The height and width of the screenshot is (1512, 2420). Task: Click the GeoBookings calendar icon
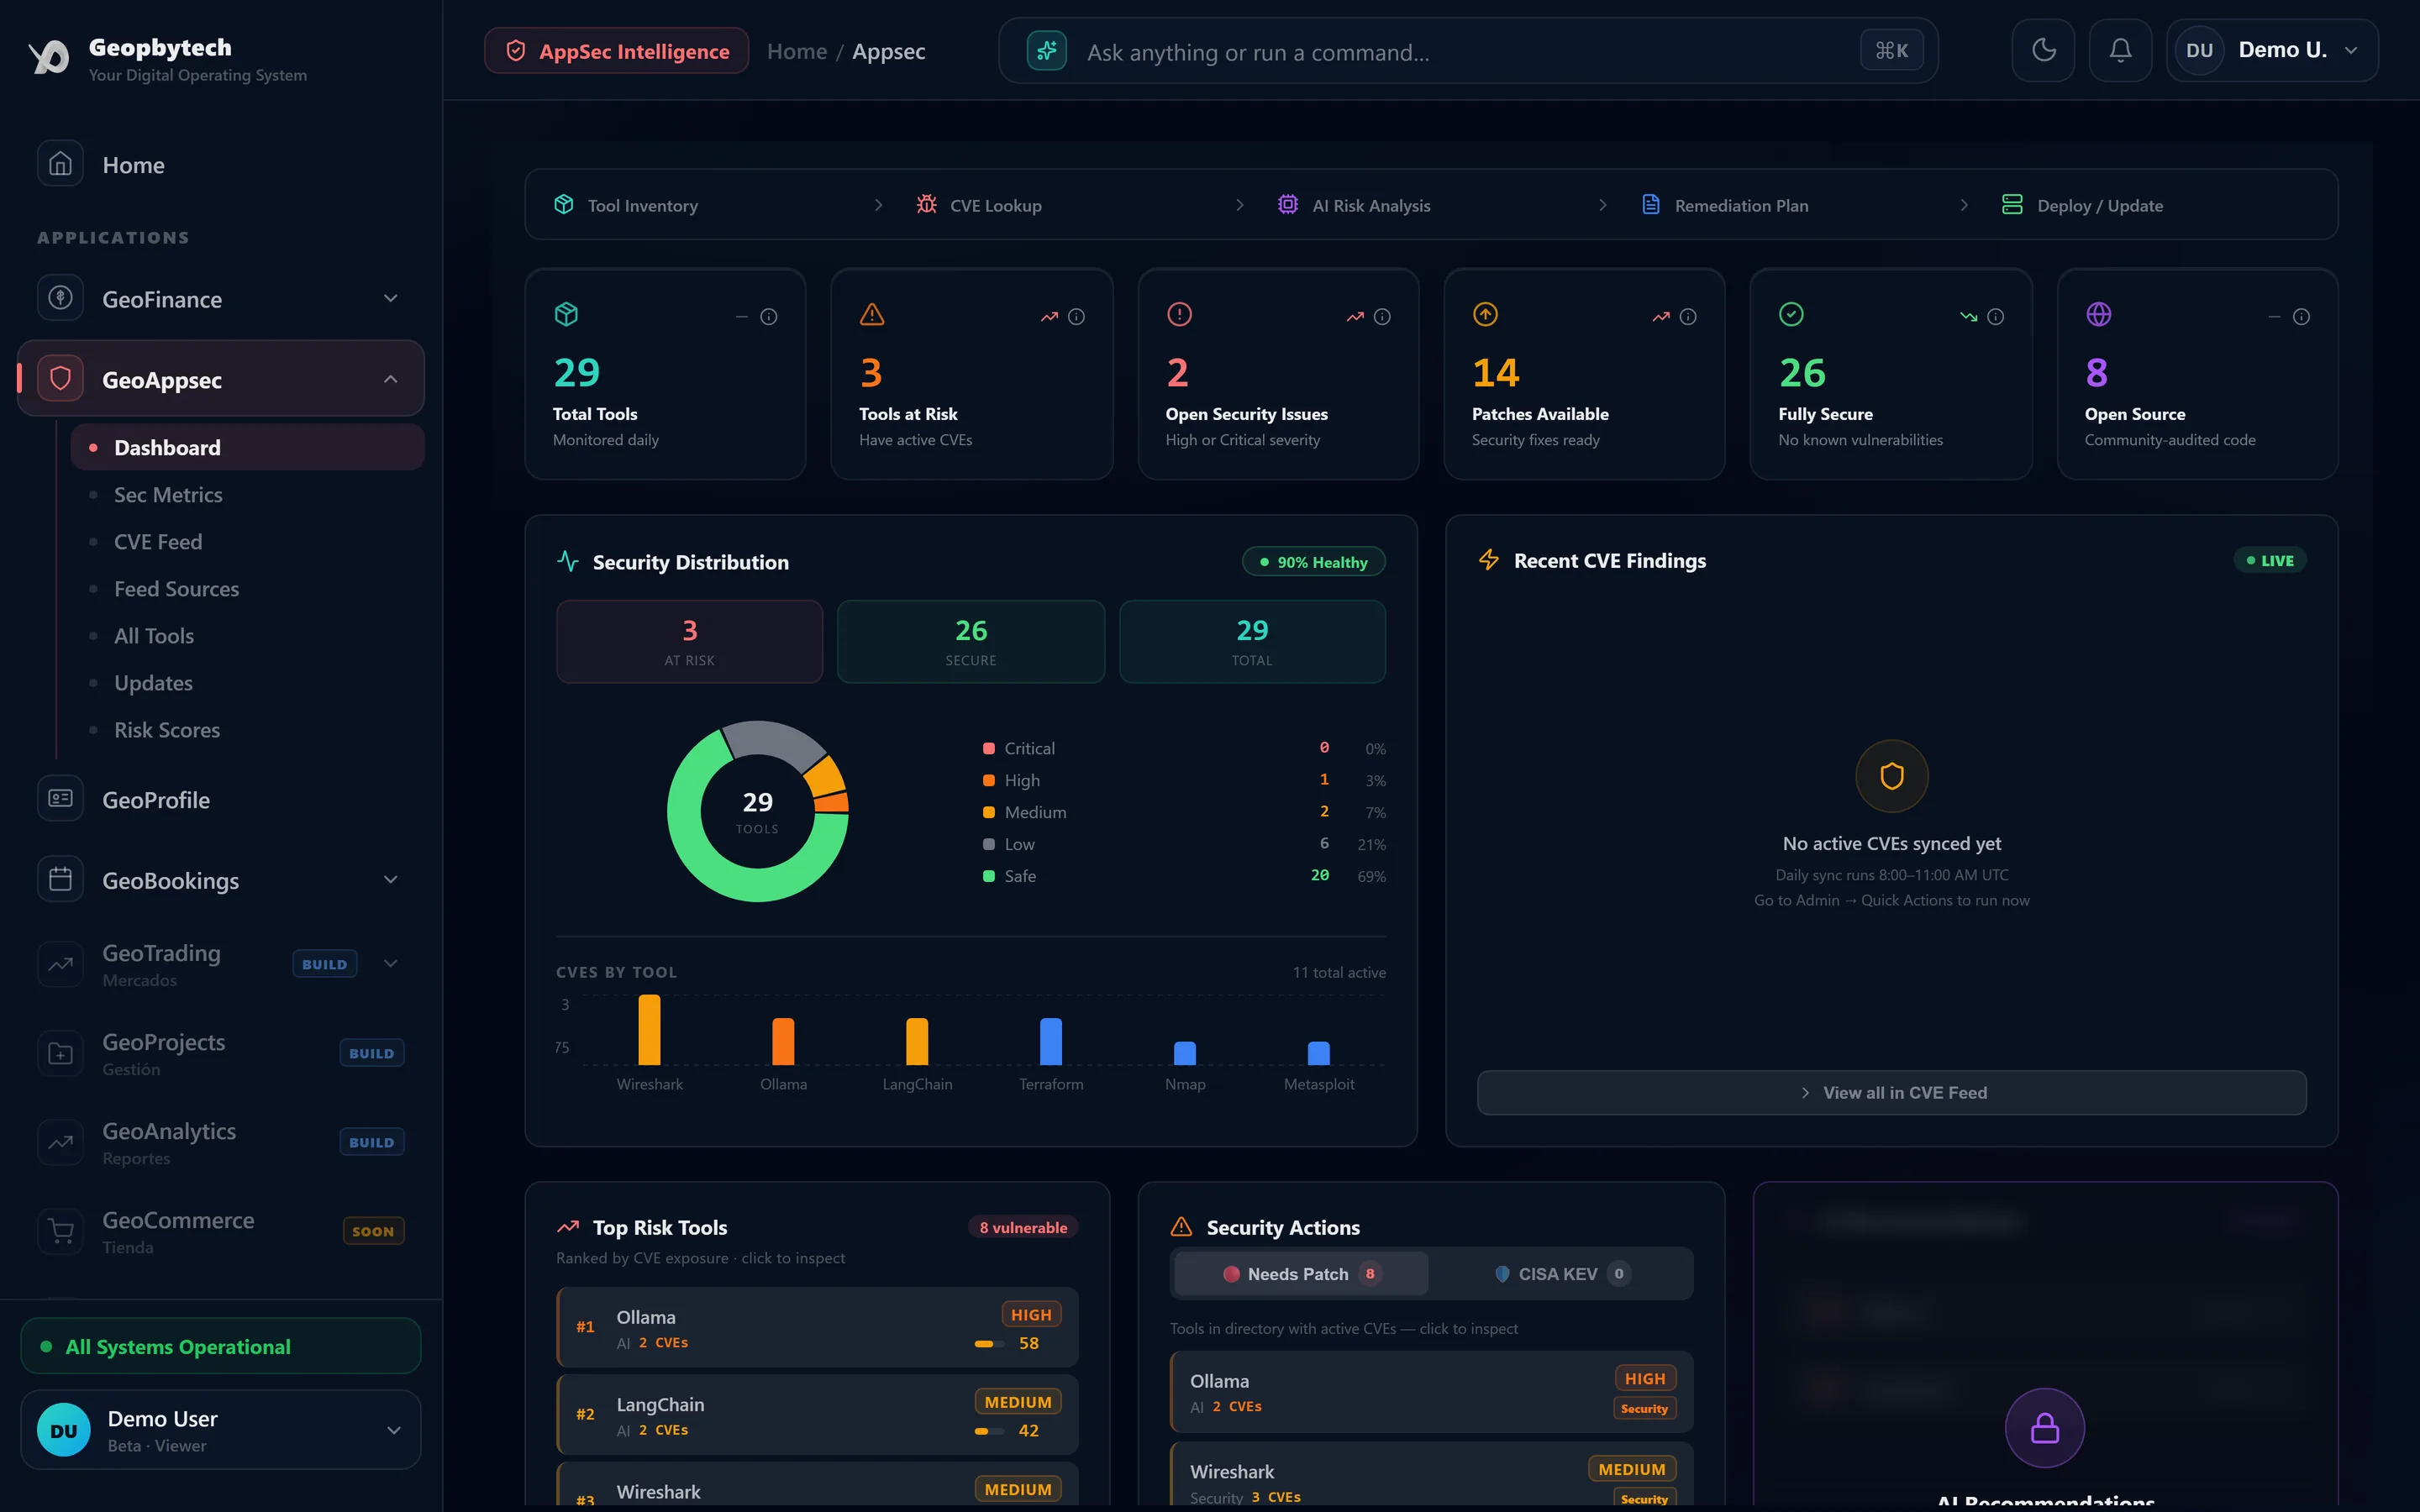point(60,879)
